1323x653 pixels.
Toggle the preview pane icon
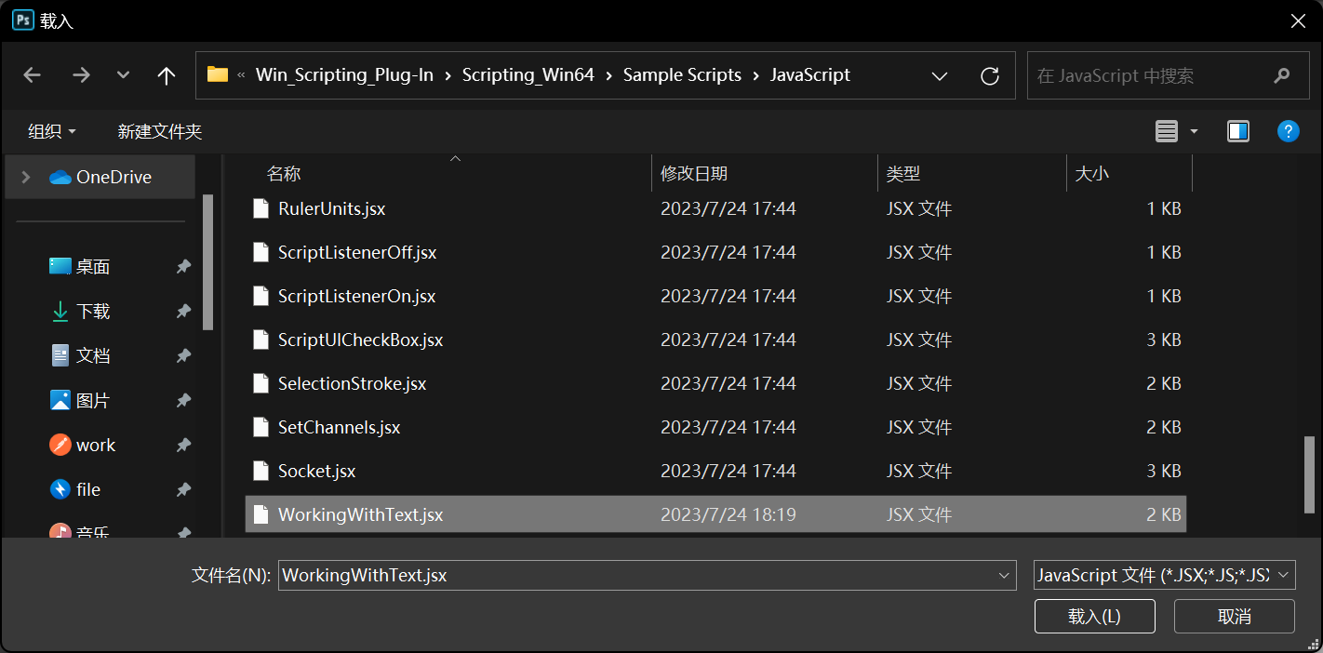click(1237, 131)
